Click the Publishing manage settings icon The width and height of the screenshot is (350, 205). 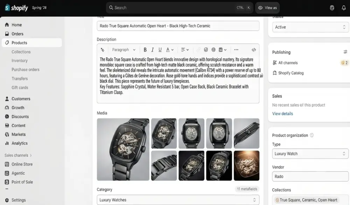pos(345,52)
